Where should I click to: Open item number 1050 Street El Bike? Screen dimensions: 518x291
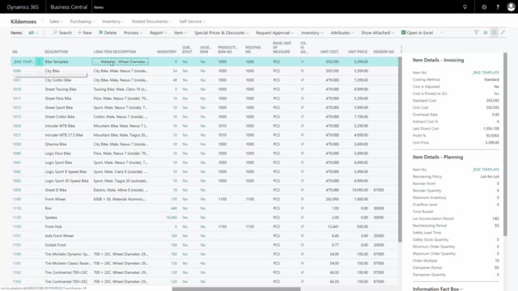(17, 190)
